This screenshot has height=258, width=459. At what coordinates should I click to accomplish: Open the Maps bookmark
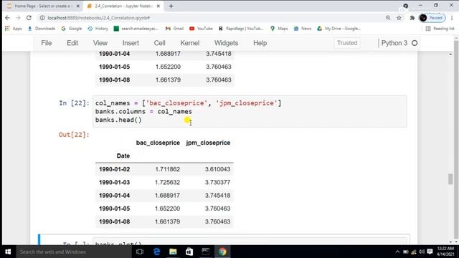point(279,29)
